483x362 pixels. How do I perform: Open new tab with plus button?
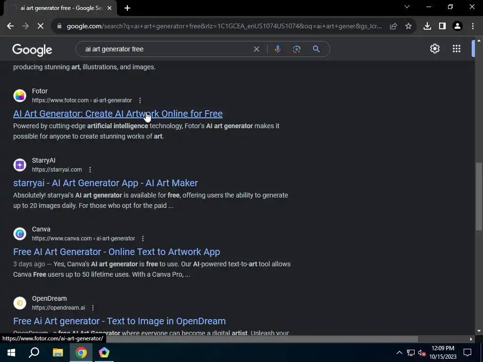point(127,8)
